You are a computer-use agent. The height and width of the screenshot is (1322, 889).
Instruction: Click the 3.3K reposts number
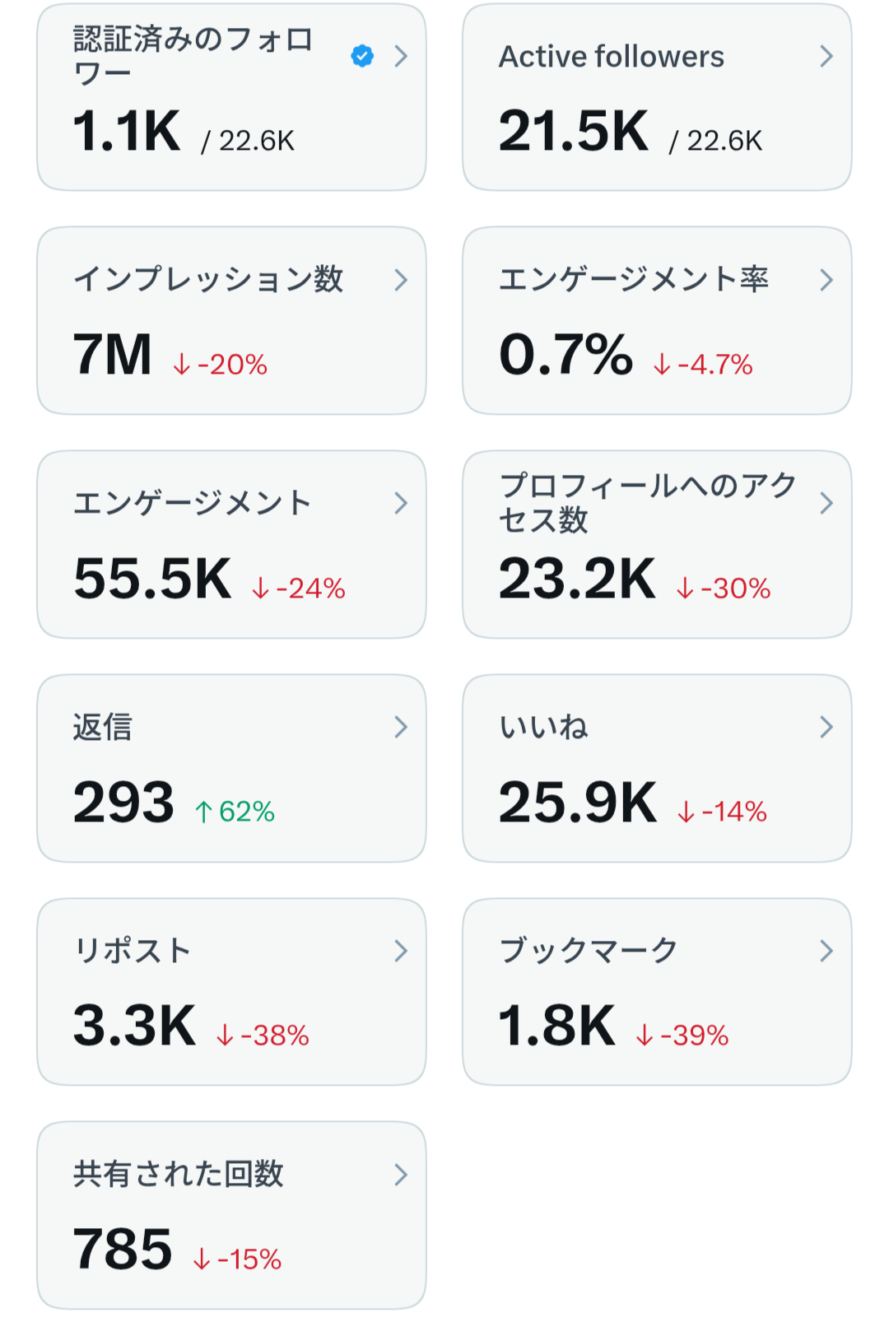pos(135,1026)
